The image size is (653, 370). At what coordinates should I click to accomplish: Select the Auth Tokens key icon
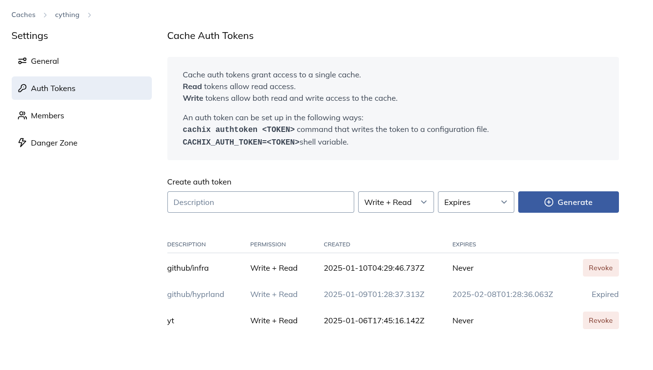tap(22, 88)
